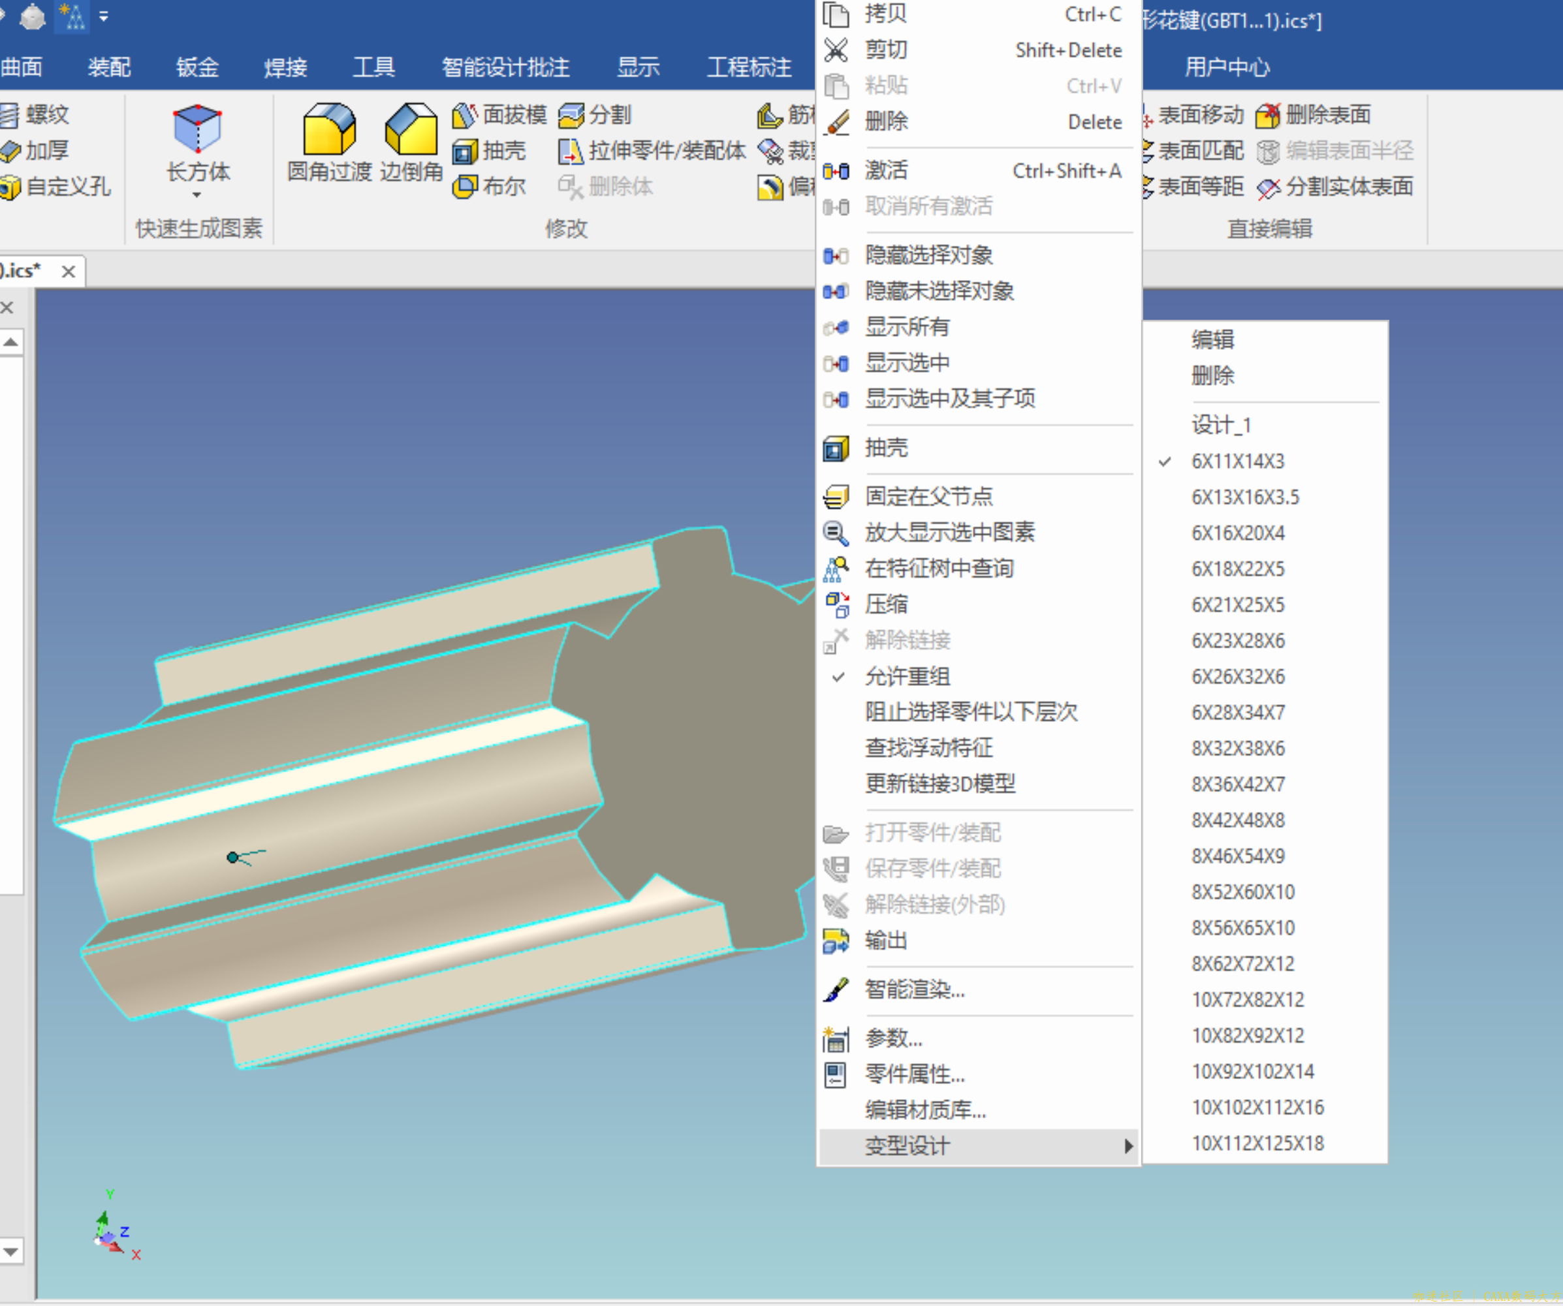1563x1306 pixels.
Task: Click the 删除表面 delete face tool
Action: click(1314, 115)
